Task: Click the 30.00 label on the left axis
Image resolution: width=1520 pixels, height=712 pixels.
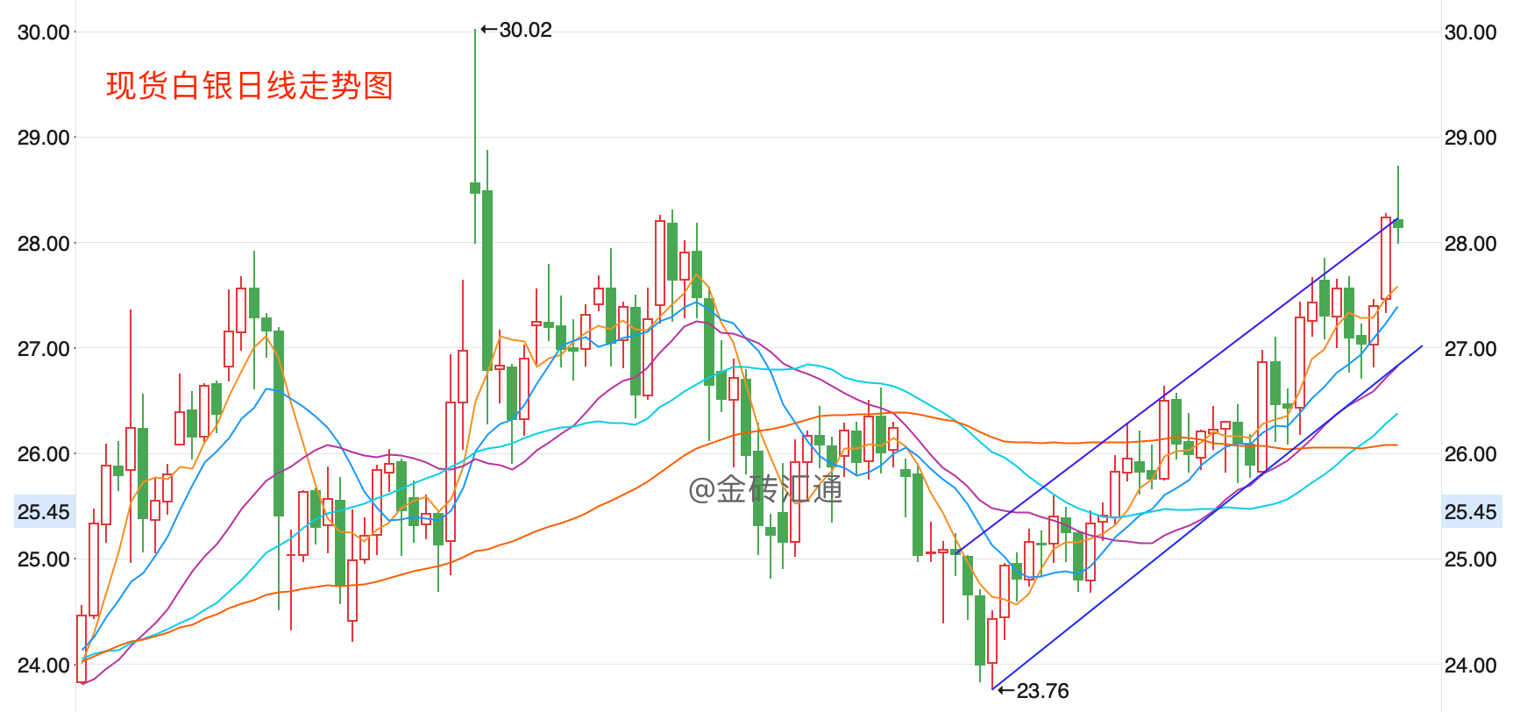Action: tap(44, 32)
